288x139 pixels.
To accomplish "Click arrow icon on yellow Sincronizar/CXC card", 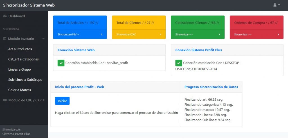I will coord(161,34).
